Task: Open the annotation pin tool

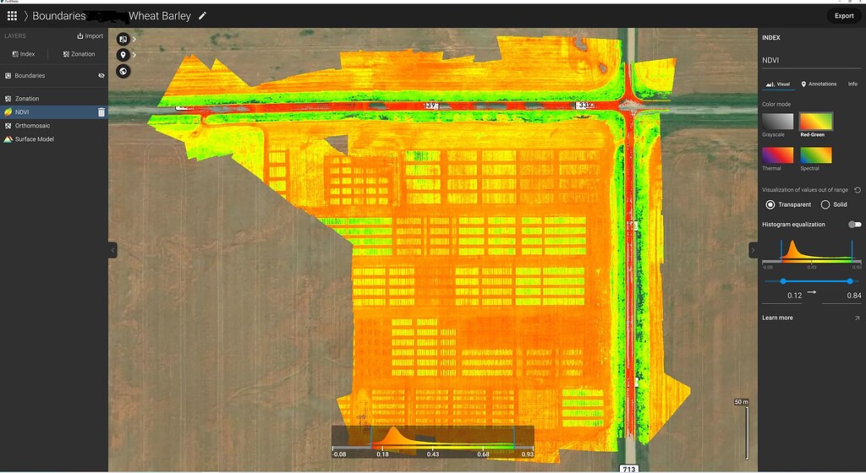Action: (123, 55)
